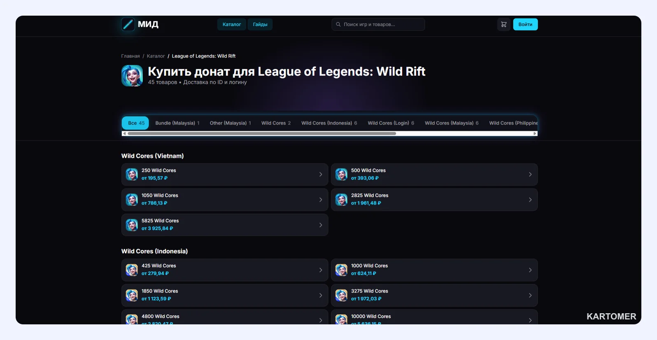Click the 1850 Wild Cores item icon
Image resolution: width=657 pixels, height=340 pixels.
[132, 296]
